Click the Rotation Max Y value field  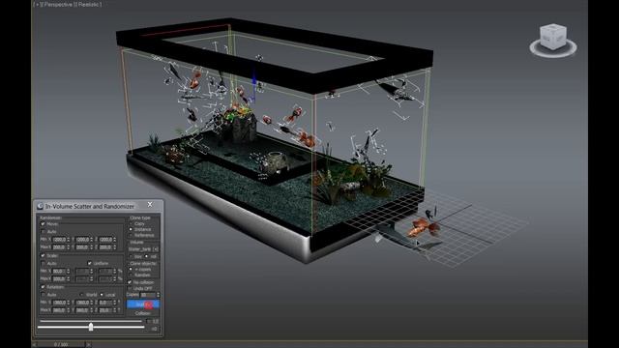click(x=83, y=310)
